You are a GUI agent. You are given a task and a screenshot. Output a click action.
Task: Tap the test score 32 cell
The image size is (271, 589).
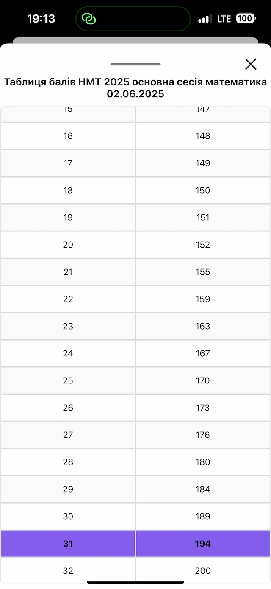68,571
